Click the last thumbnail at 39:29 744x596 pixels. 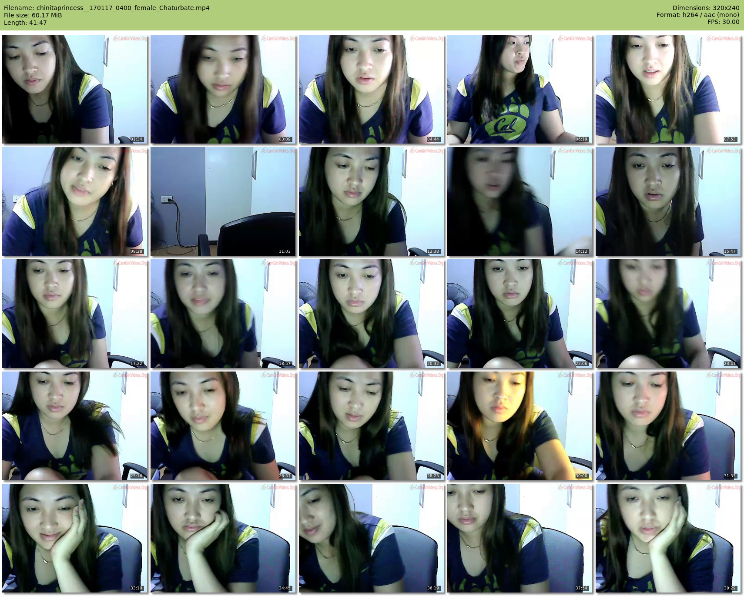pyautogui.click(x=668, y=538)
